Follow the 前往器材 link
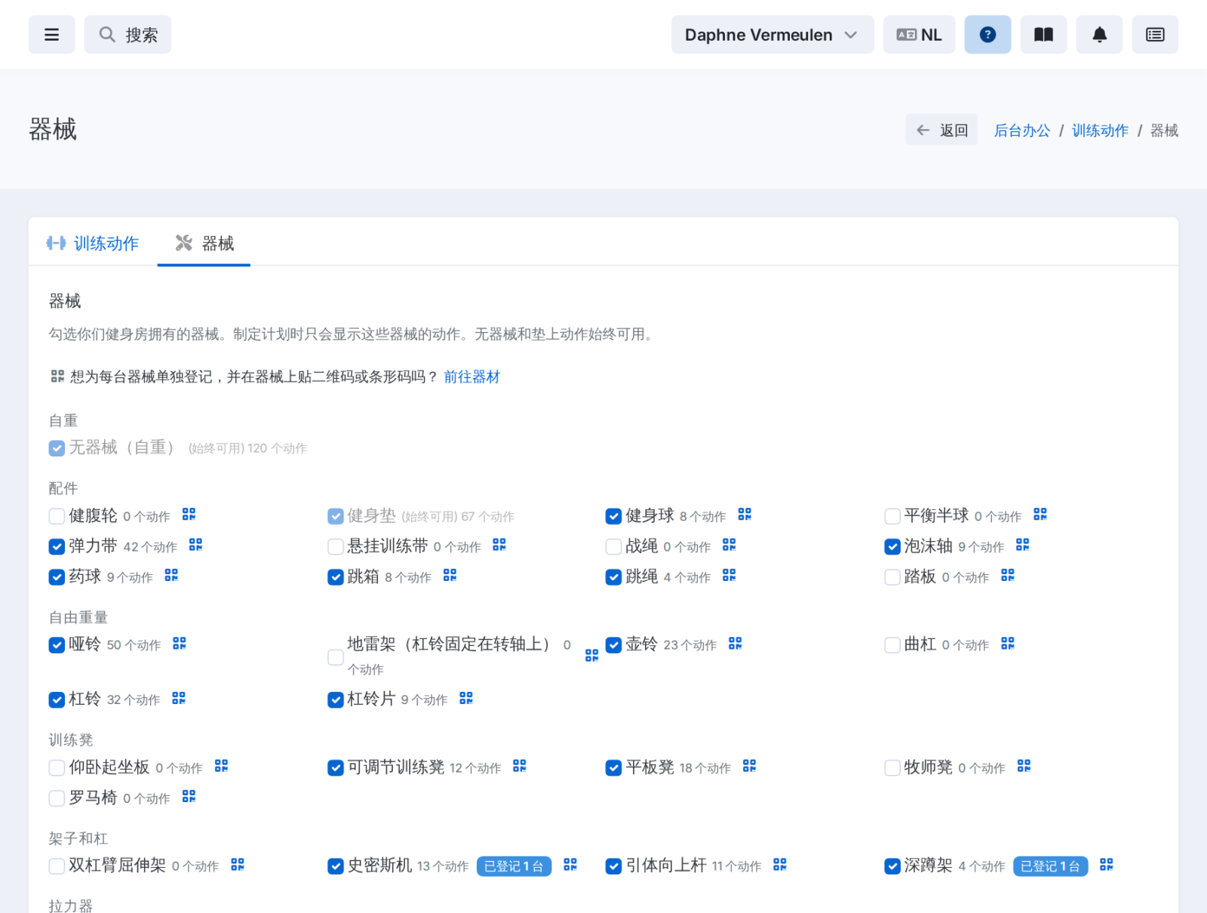Image resolution: width=1207 pixels, height=913 pixels. click(x=471, y=377)
